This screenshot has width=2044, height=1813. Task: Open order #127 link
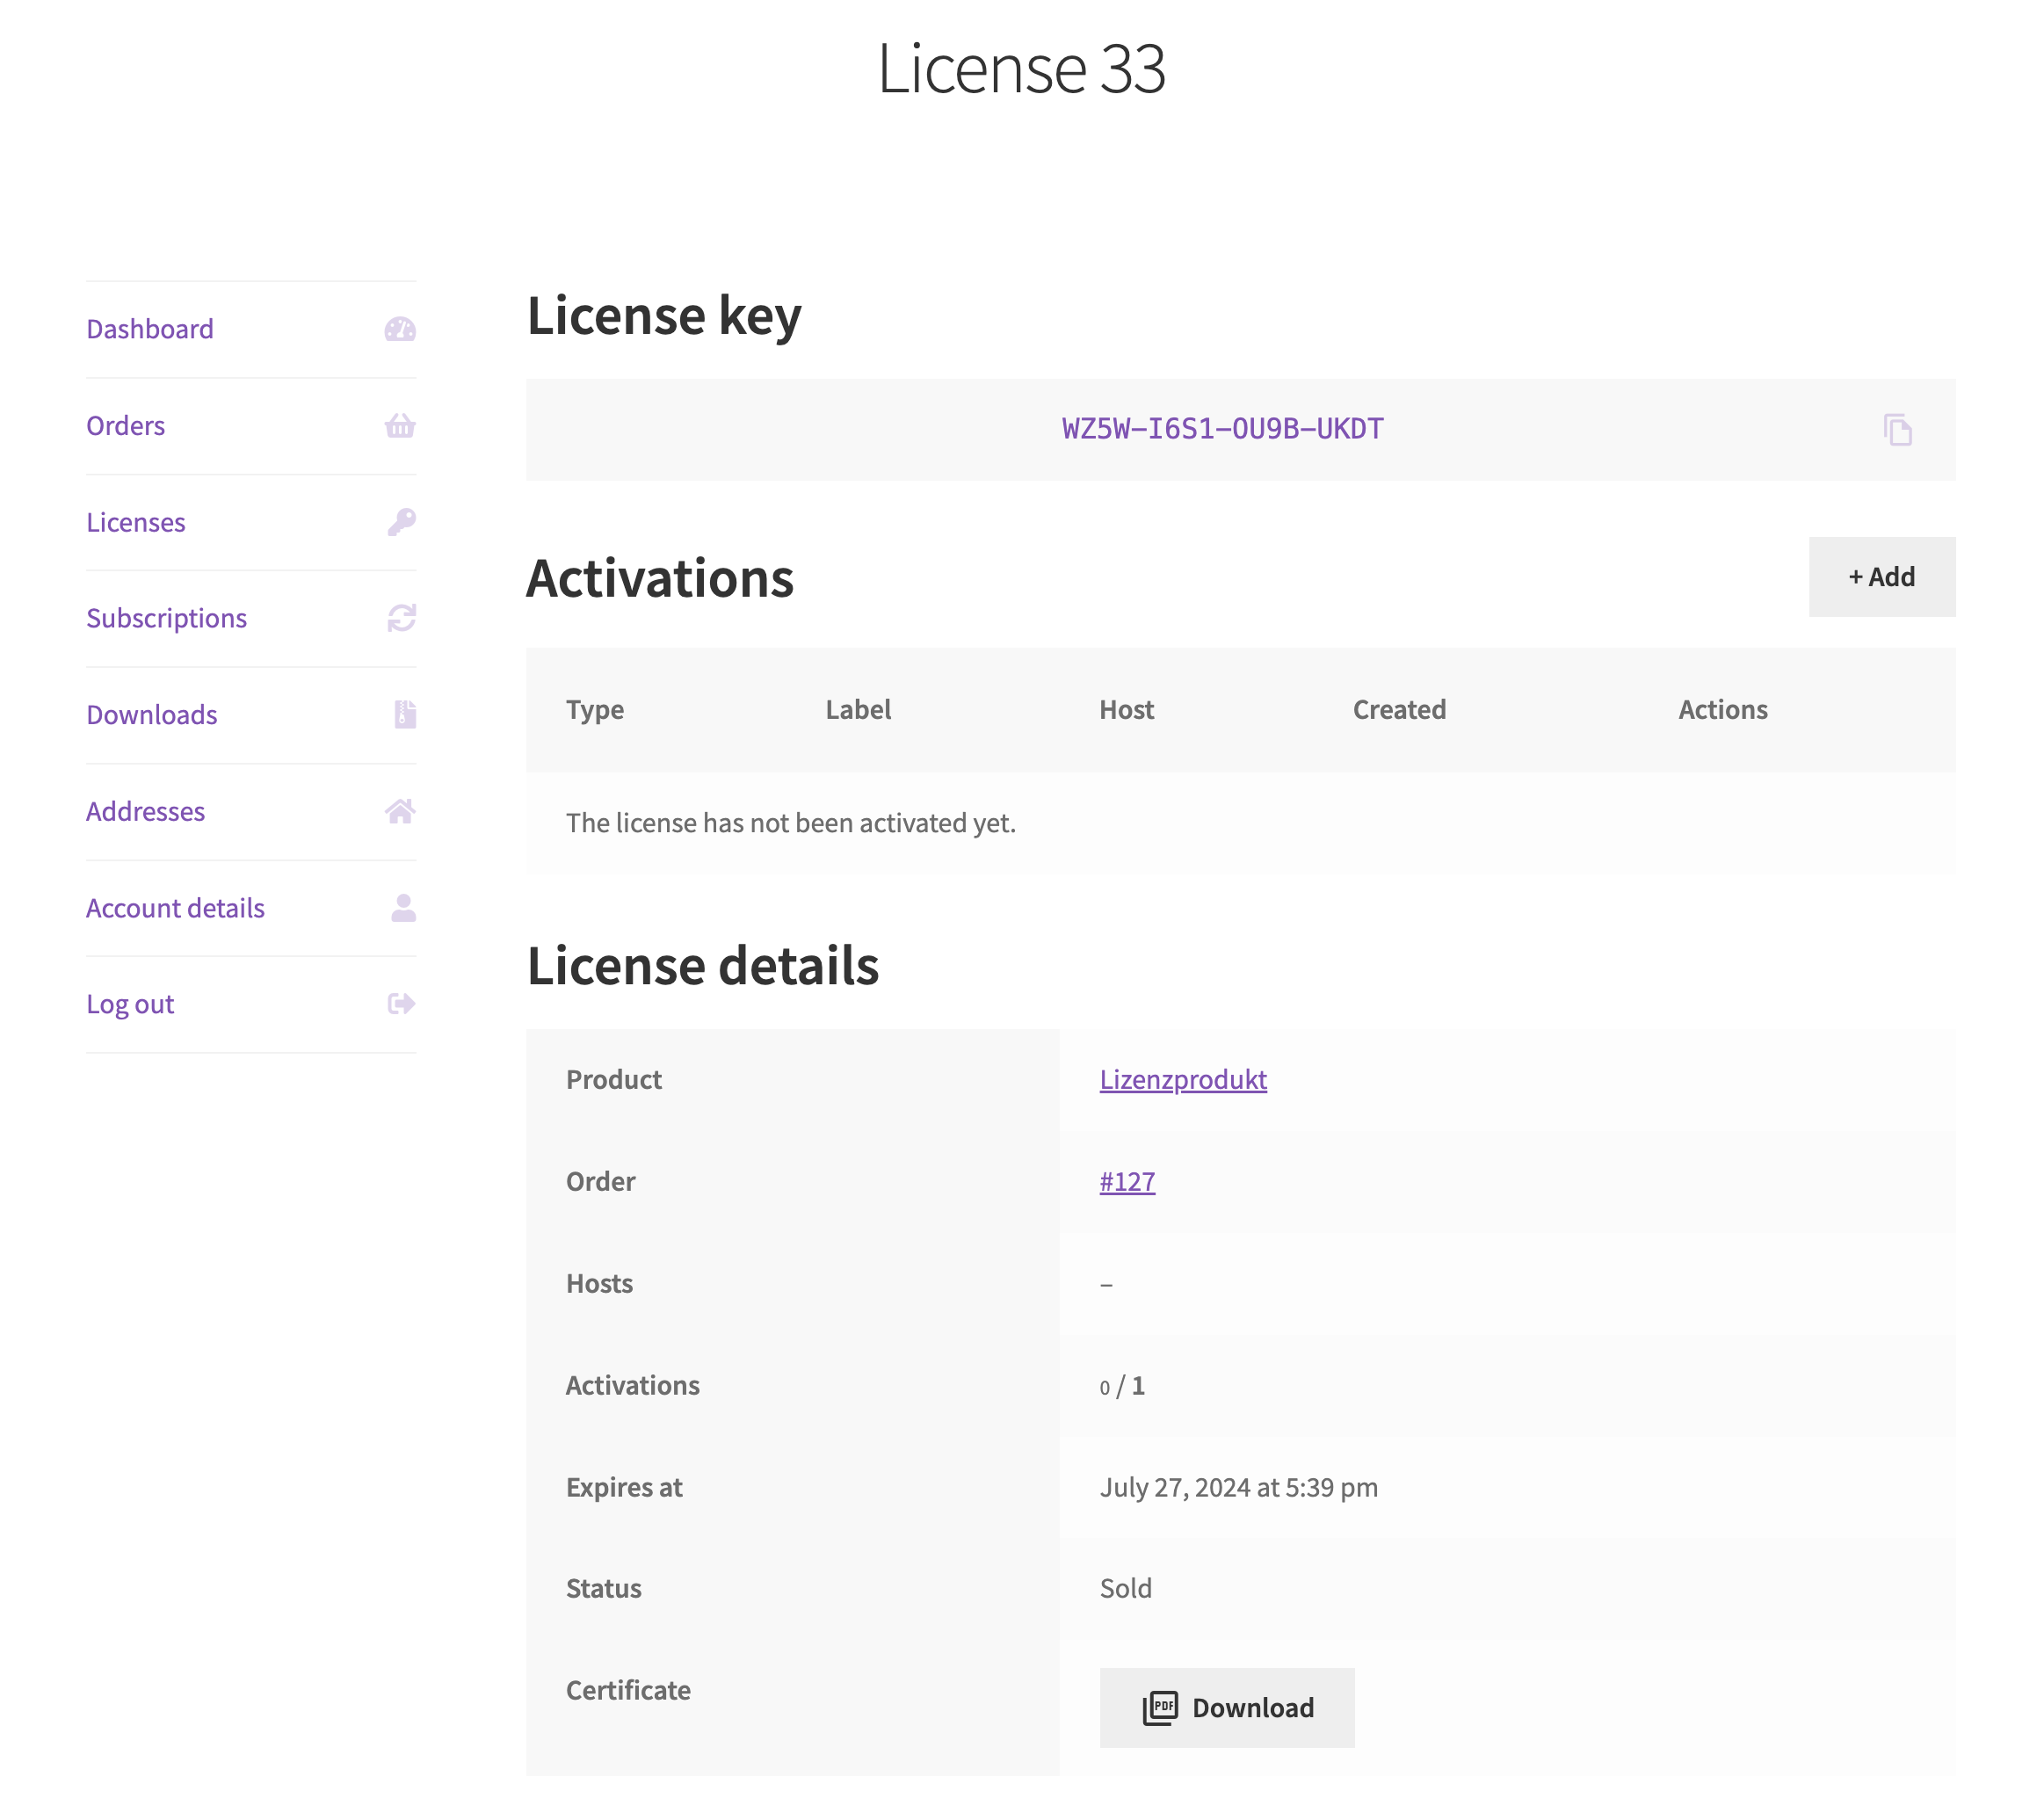pos(1127,1181)
